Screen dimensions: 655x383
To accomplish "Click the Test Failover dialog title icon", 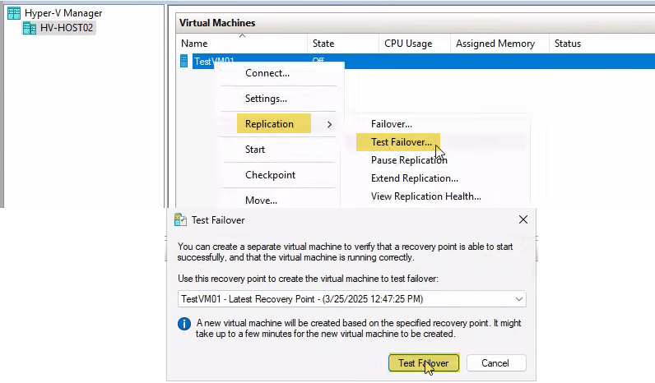I will [x=180, y=220].
